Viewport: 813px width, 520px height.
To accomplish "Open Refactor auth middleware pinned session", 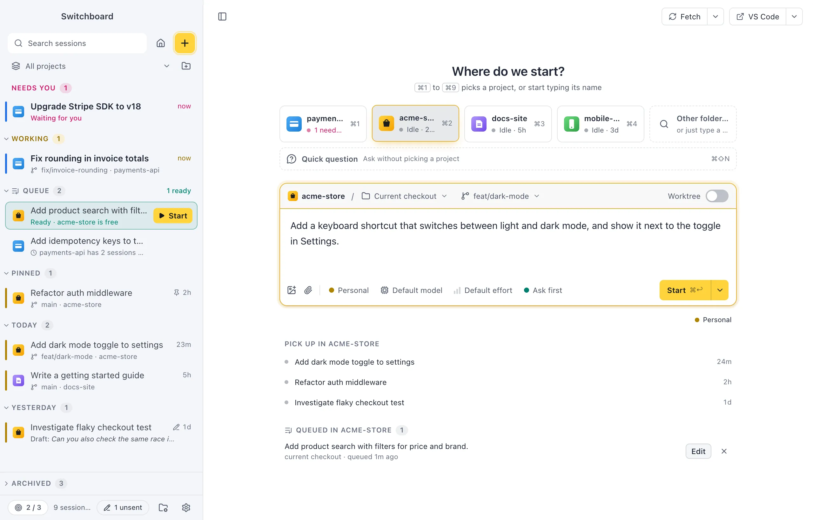I will tap(101, 298).
